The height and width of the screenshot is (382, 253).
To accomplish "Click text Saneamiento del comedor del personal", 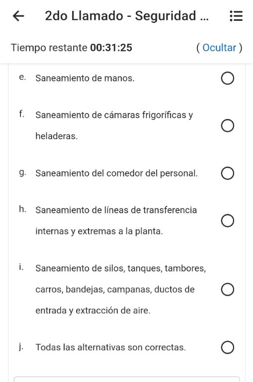I will (x=116, y=173).
